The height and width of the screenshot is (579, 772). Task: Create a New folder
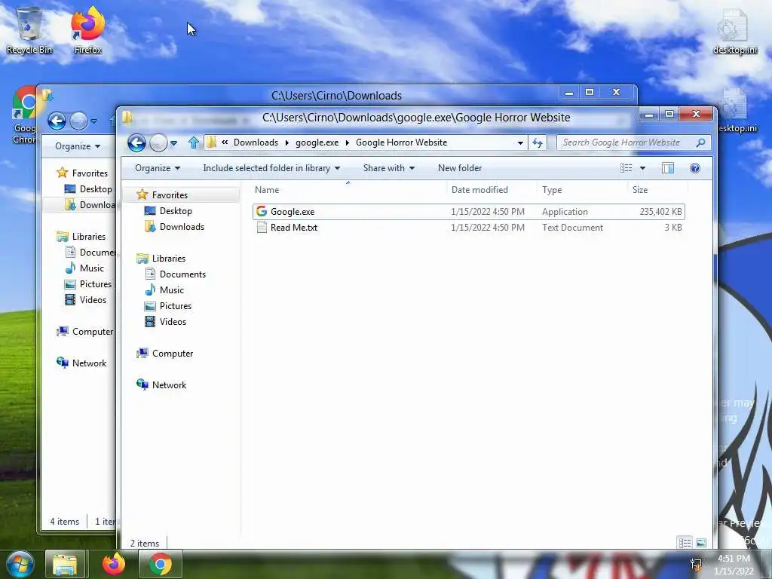pyautogui.click(x=460, y=168)
